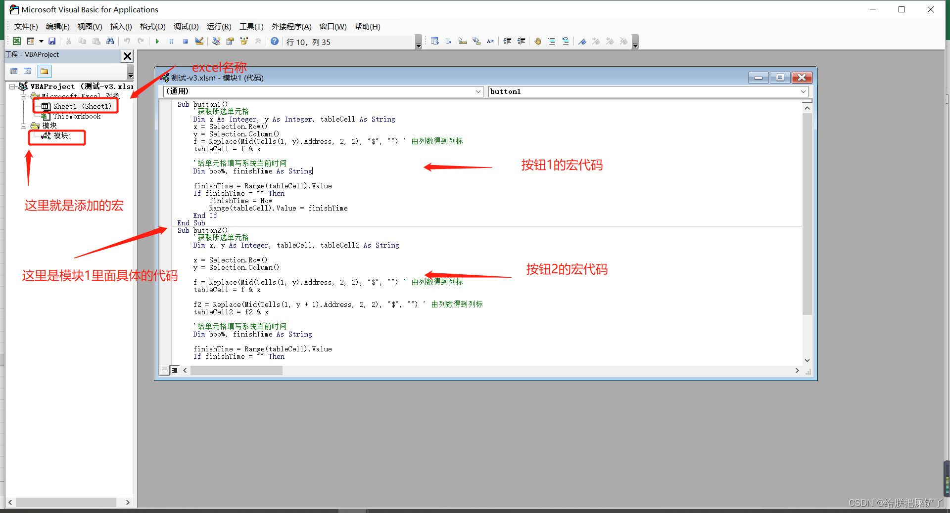Click the Break pause icon
Screen dimensions: 950x513
(171, 42)
